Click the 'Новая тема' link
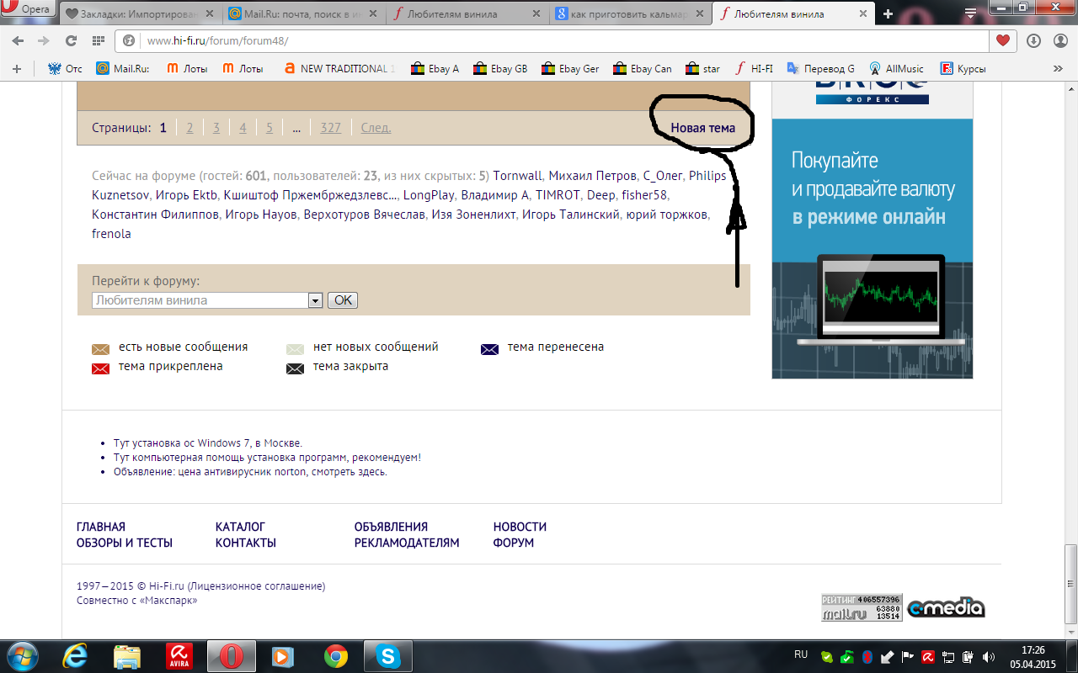This screenshot has height=673, width=1078. tap(702, 128)
